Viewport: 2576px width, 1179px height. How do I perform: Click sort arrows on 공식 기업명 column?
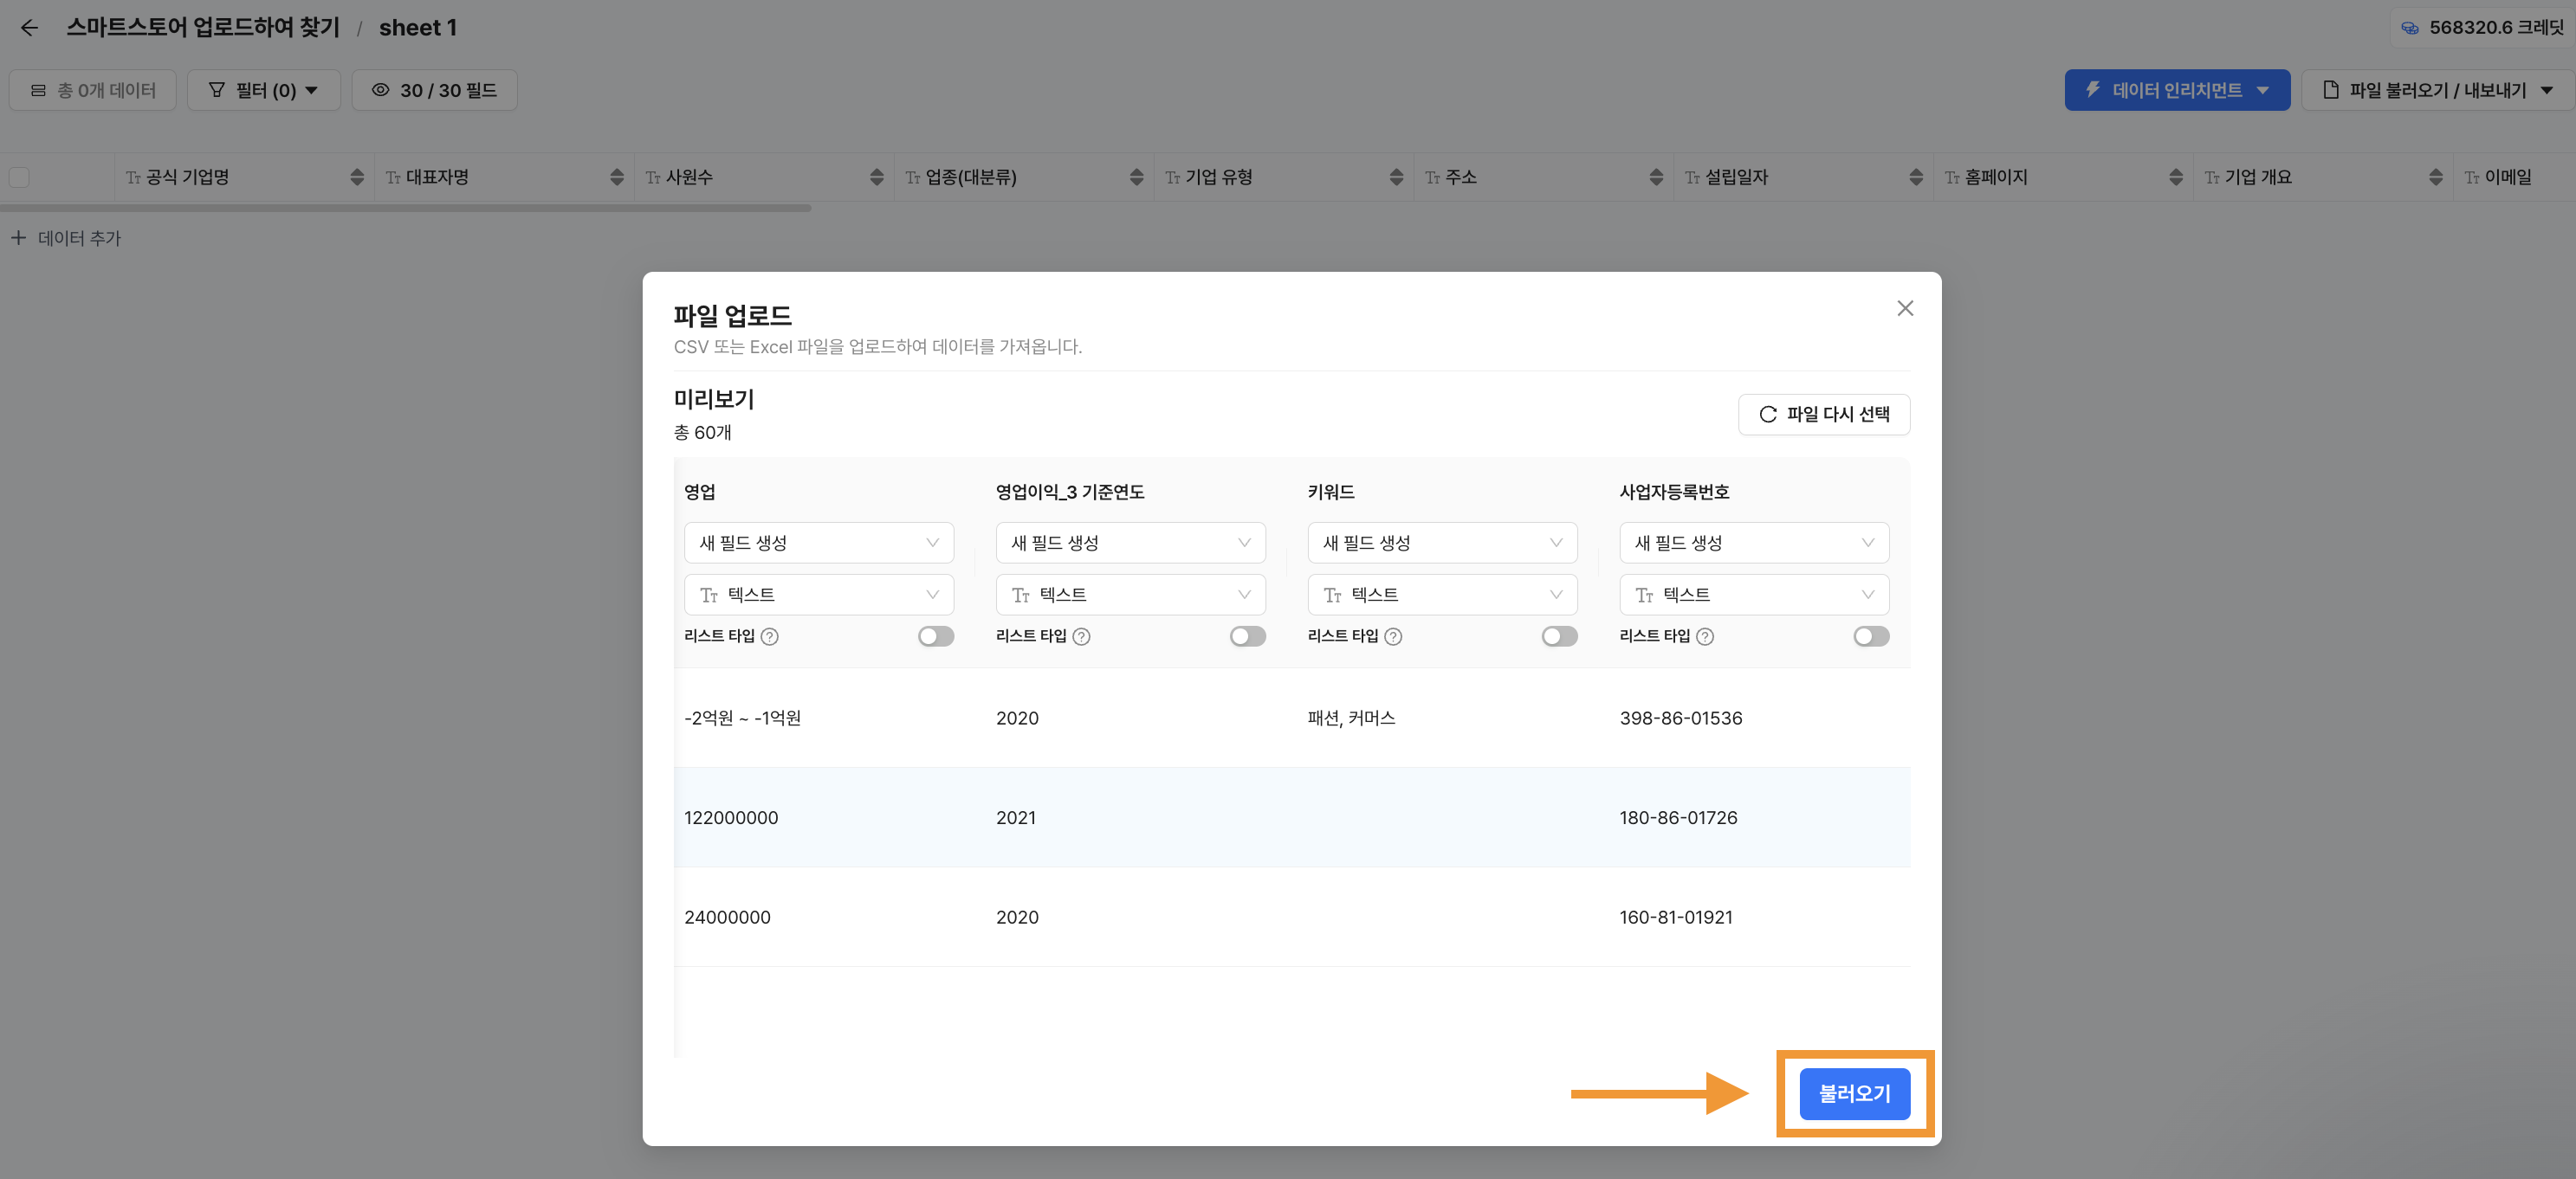[357, 177]
